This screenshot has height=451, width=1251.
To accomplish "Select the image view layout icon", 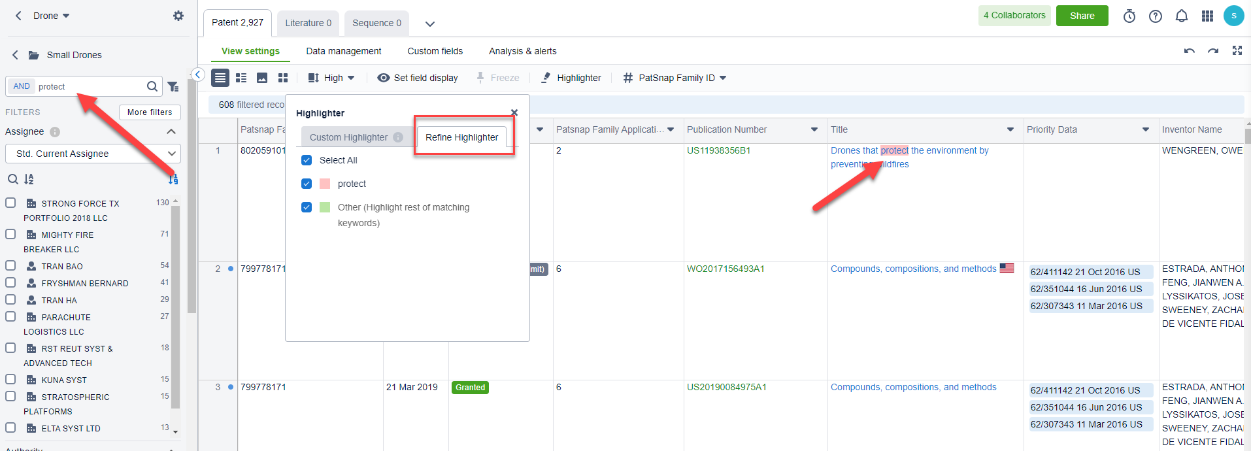I will (262, 78).
